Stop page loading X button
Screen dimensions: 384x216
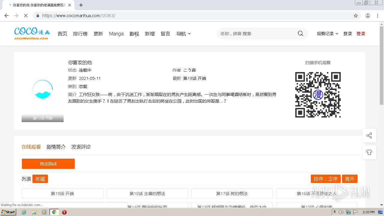26,16
